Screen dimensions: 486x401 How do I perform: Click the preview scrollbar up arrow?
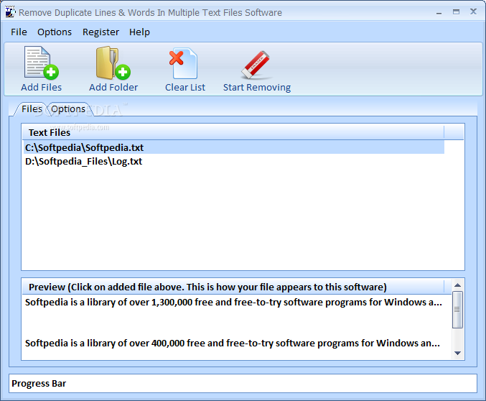(x=457, y=285)
